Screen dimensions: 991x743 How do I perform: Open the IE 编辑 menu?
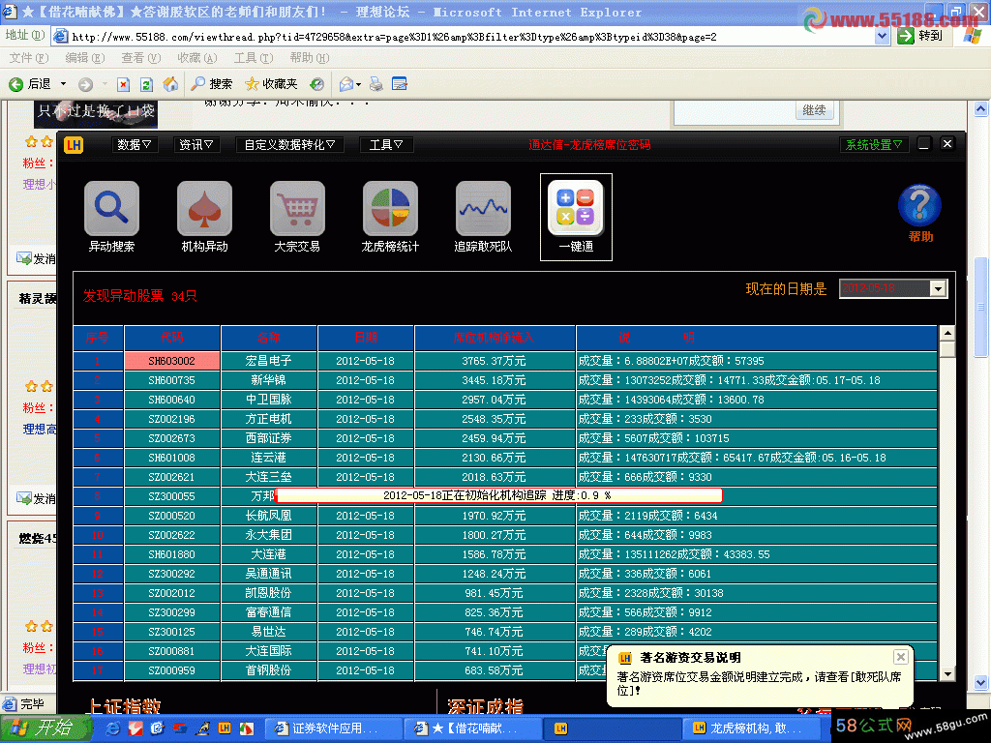[85, 58]
